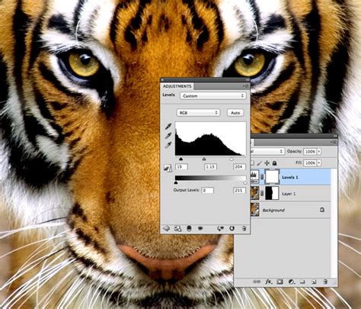Screen dimensions: 361x309
Task: Open the RGB channel dropdown
Action: pyautogui.click(x=198, y=113)
